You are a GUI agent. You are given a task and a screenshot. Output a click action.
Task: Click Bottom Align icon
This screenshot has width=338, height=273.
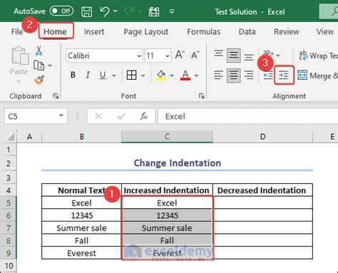click(x=249, y=57)
